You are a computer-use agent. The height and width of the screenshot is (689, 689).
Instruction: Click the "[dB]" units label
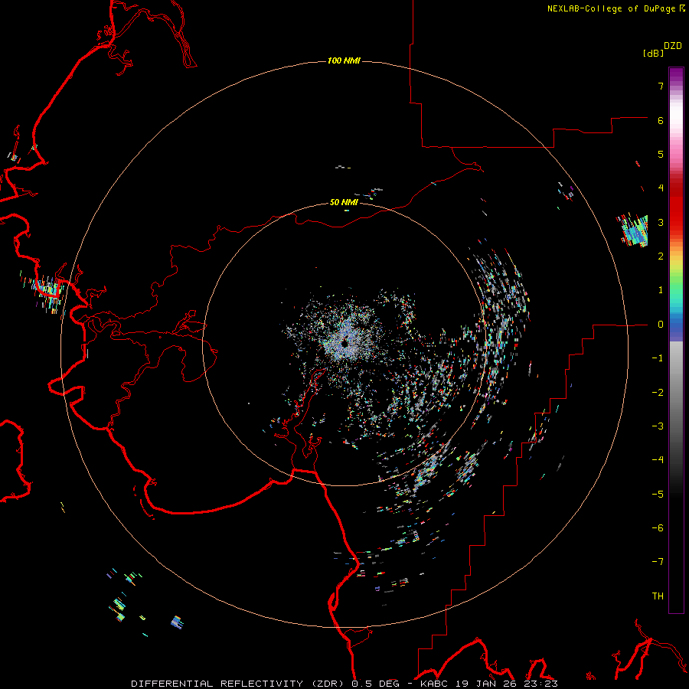pyautogui.click(x=653, y=53)
